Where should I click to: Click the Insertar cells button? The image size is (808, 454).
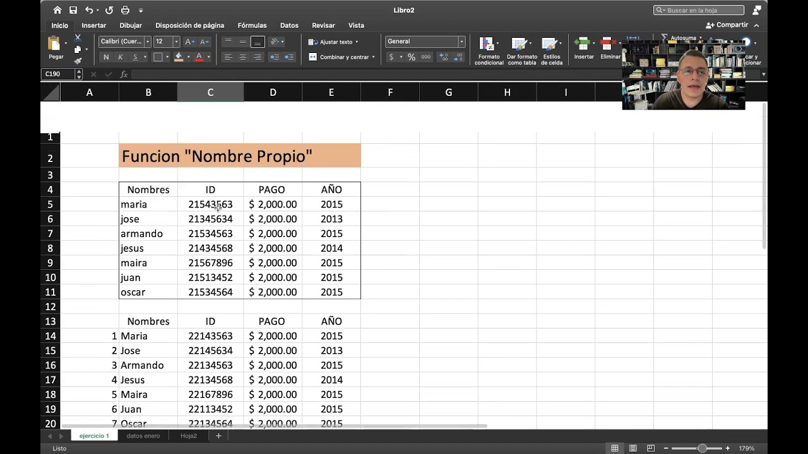(x=584, y=49)
